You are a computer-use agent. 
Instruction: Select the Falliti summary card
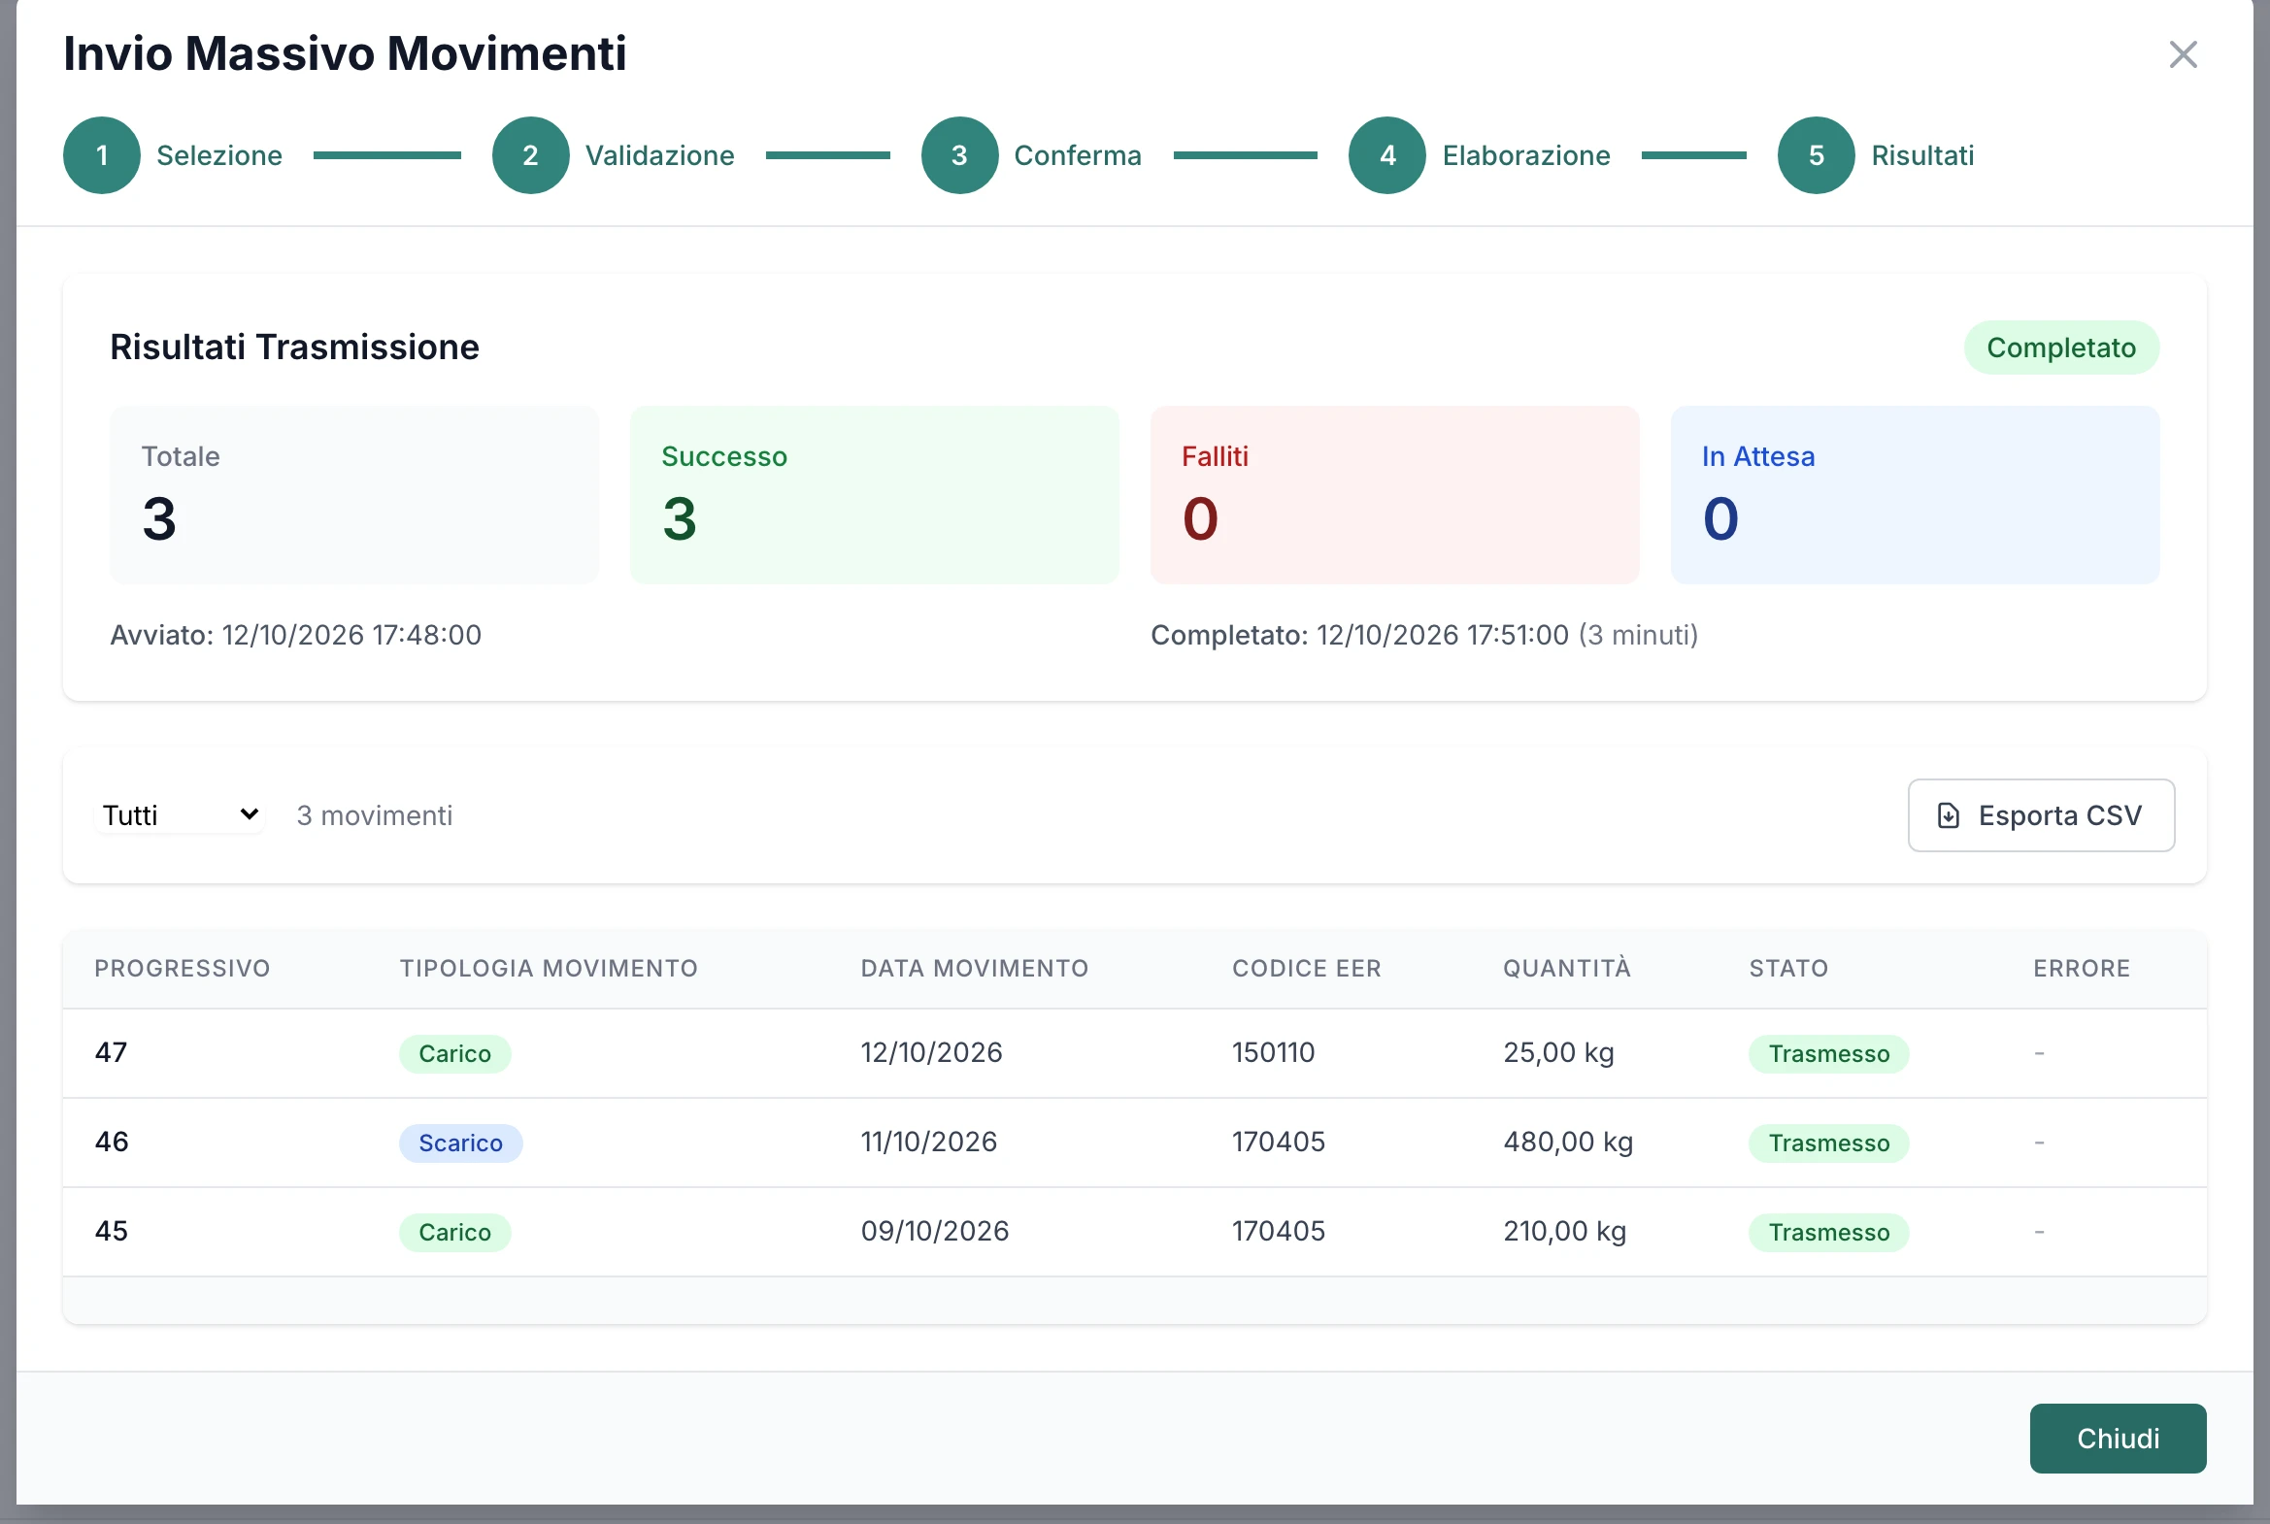[x=1394, y=495]
